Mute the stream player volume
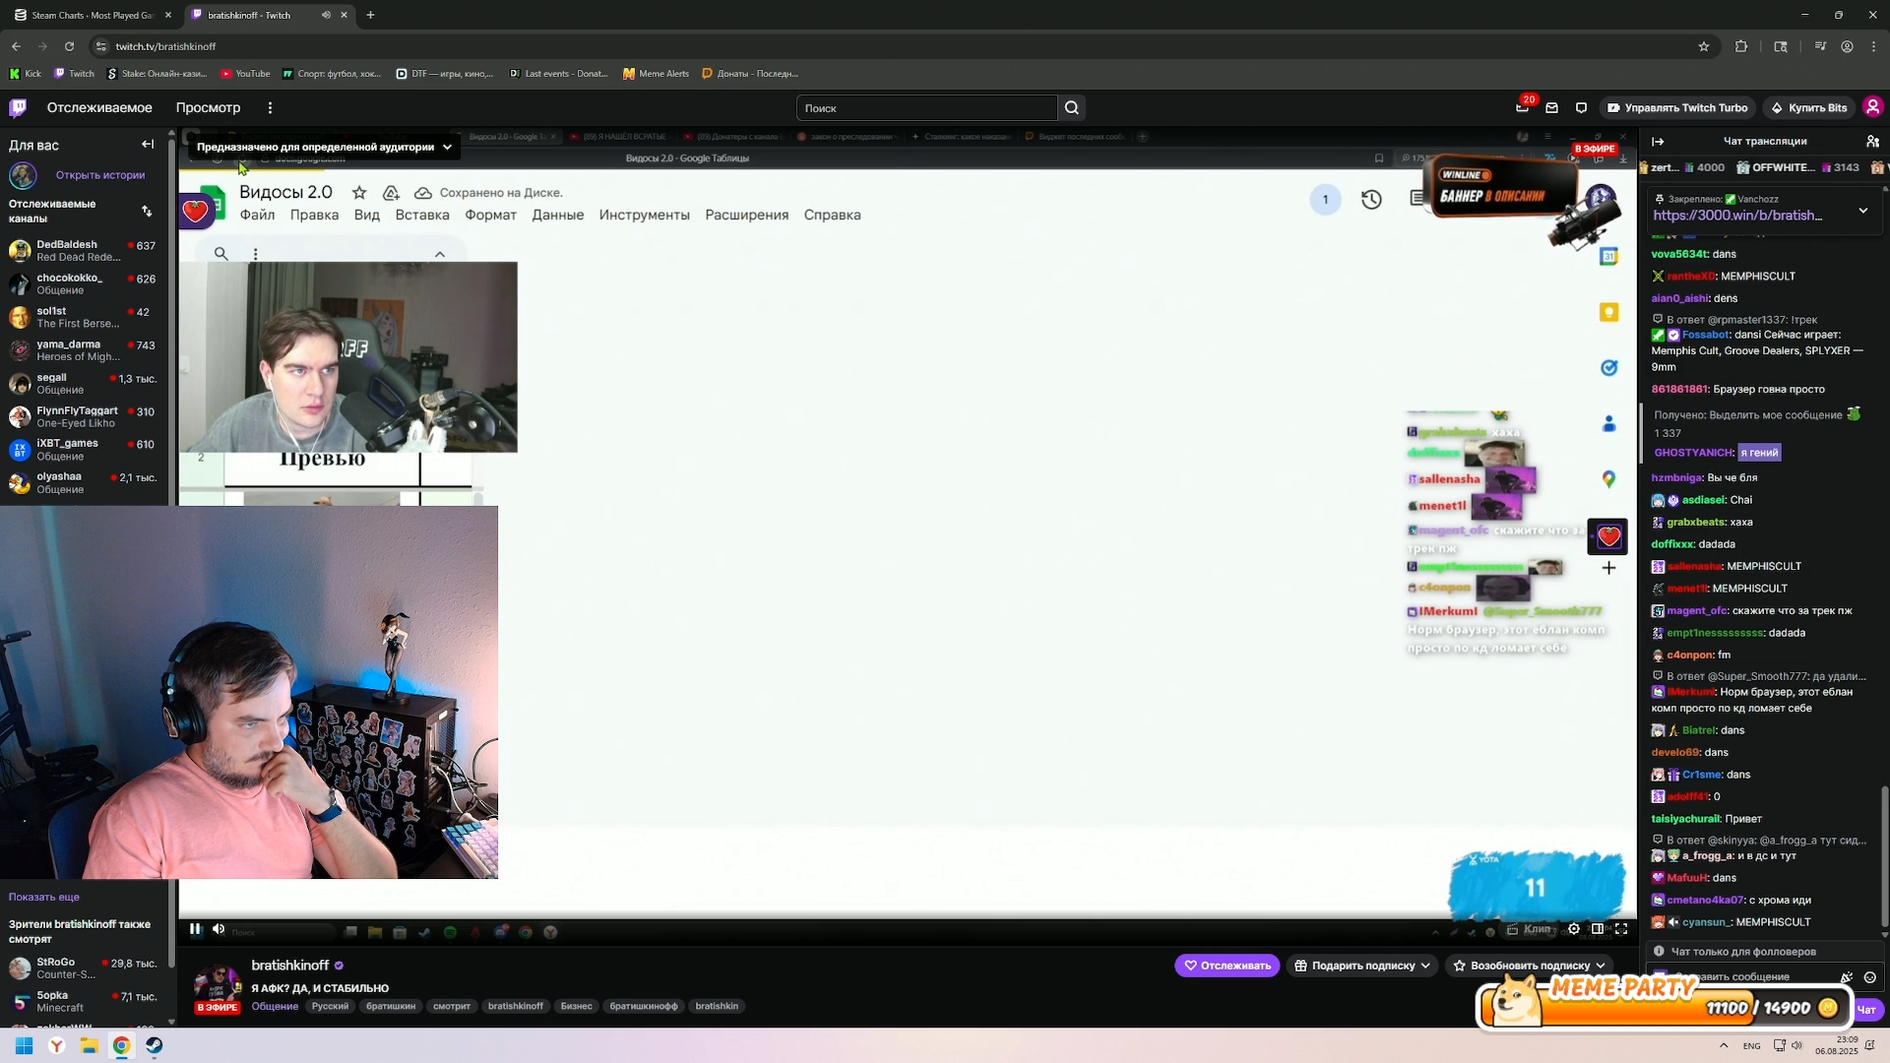1890x1063 pixels. click(219, 929)
